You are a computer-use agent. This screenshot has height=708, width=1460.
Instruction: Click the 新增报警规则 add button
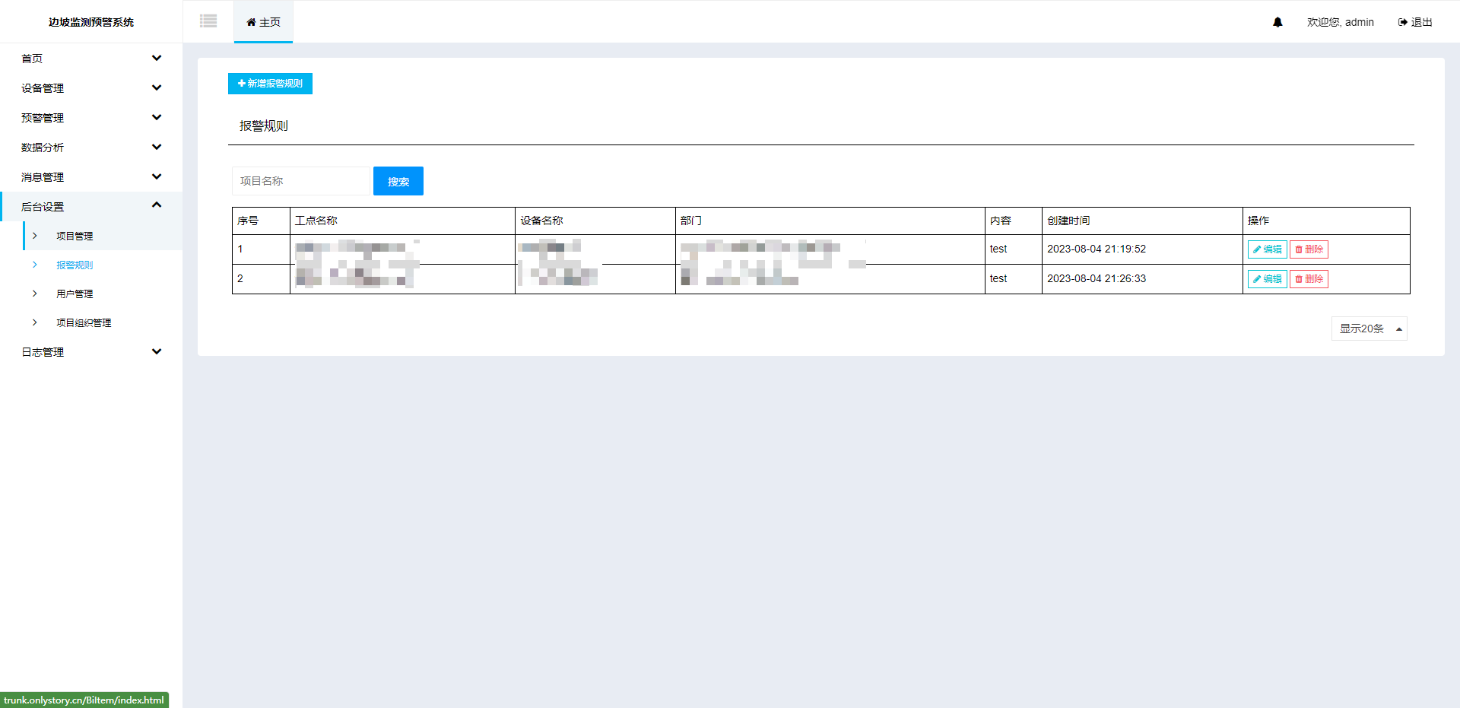(270, 84)
